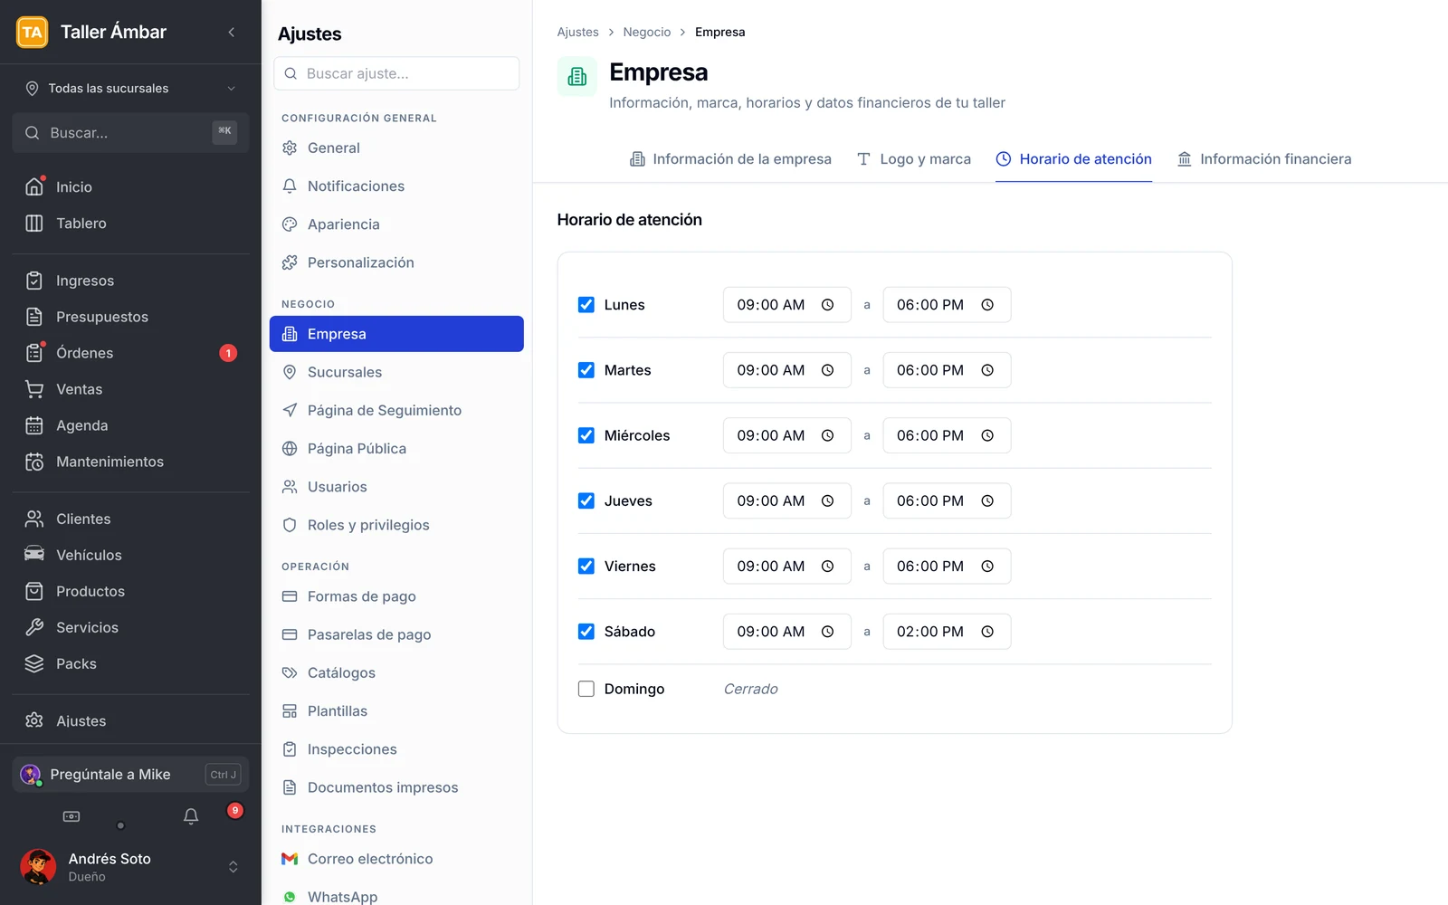The width and height of the screenshot is (1448, 905).
Task: Click the Taller Ámbar TA logo icon
Action: [x=33, y=32]
